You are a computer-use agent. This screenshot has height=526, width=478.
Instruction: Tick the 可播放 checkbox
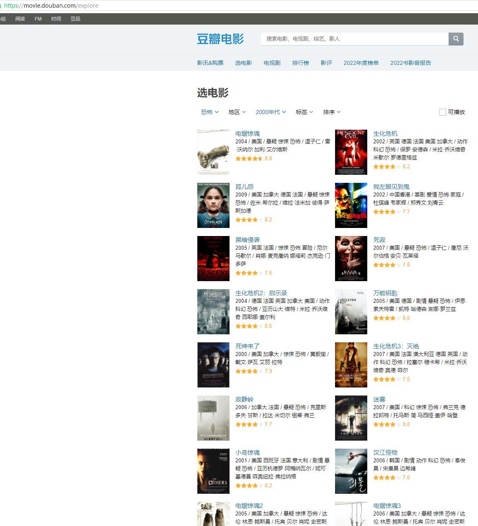coord(443,112)
